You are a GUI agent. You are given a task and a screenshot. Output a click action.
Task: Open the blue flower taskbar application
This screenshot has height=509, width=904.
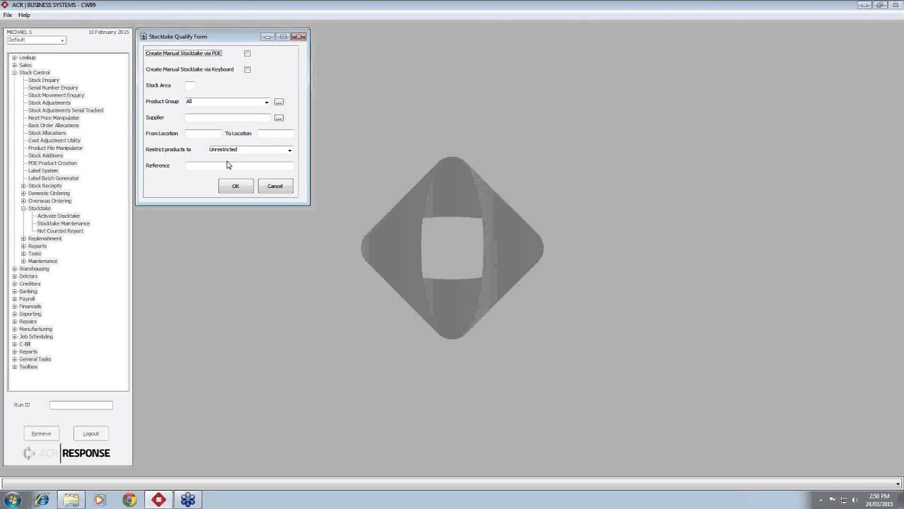coord(188,500)
